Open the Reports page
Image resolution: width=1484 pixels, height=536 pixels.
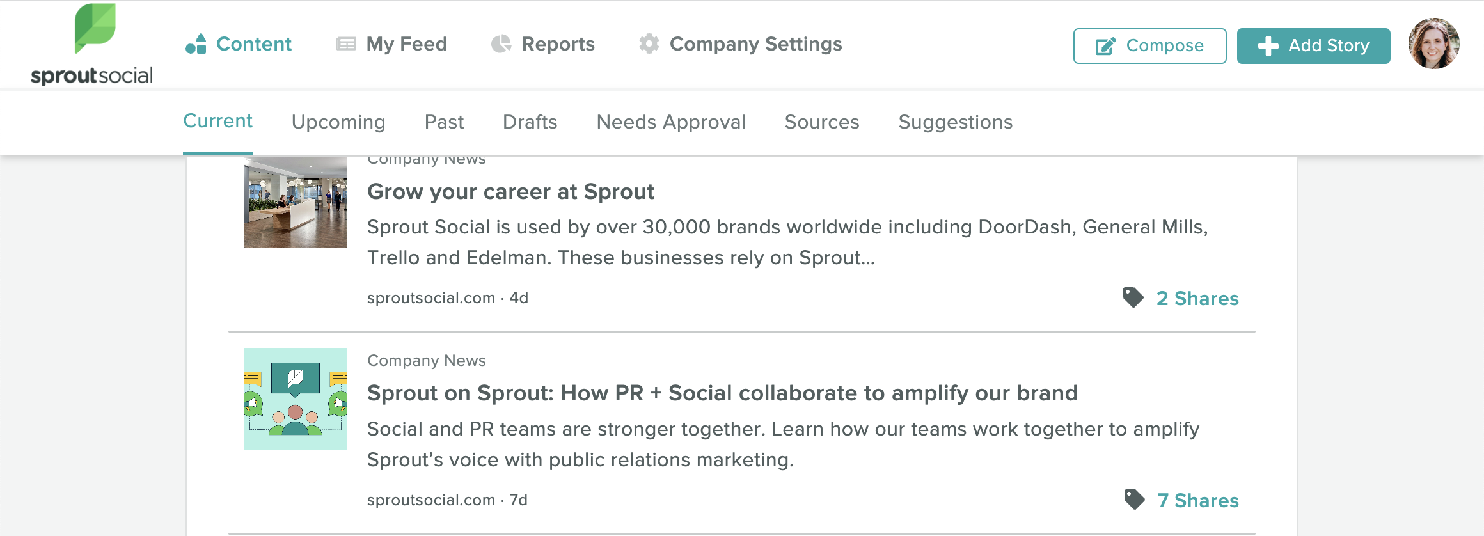tap(543, 44)
